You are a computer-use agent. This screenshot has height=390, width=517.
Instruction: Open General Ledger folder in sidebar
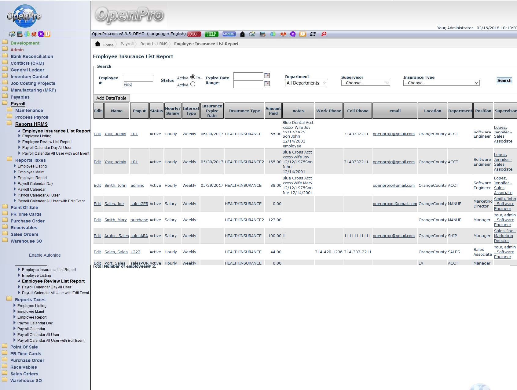(x=28, y=70)
